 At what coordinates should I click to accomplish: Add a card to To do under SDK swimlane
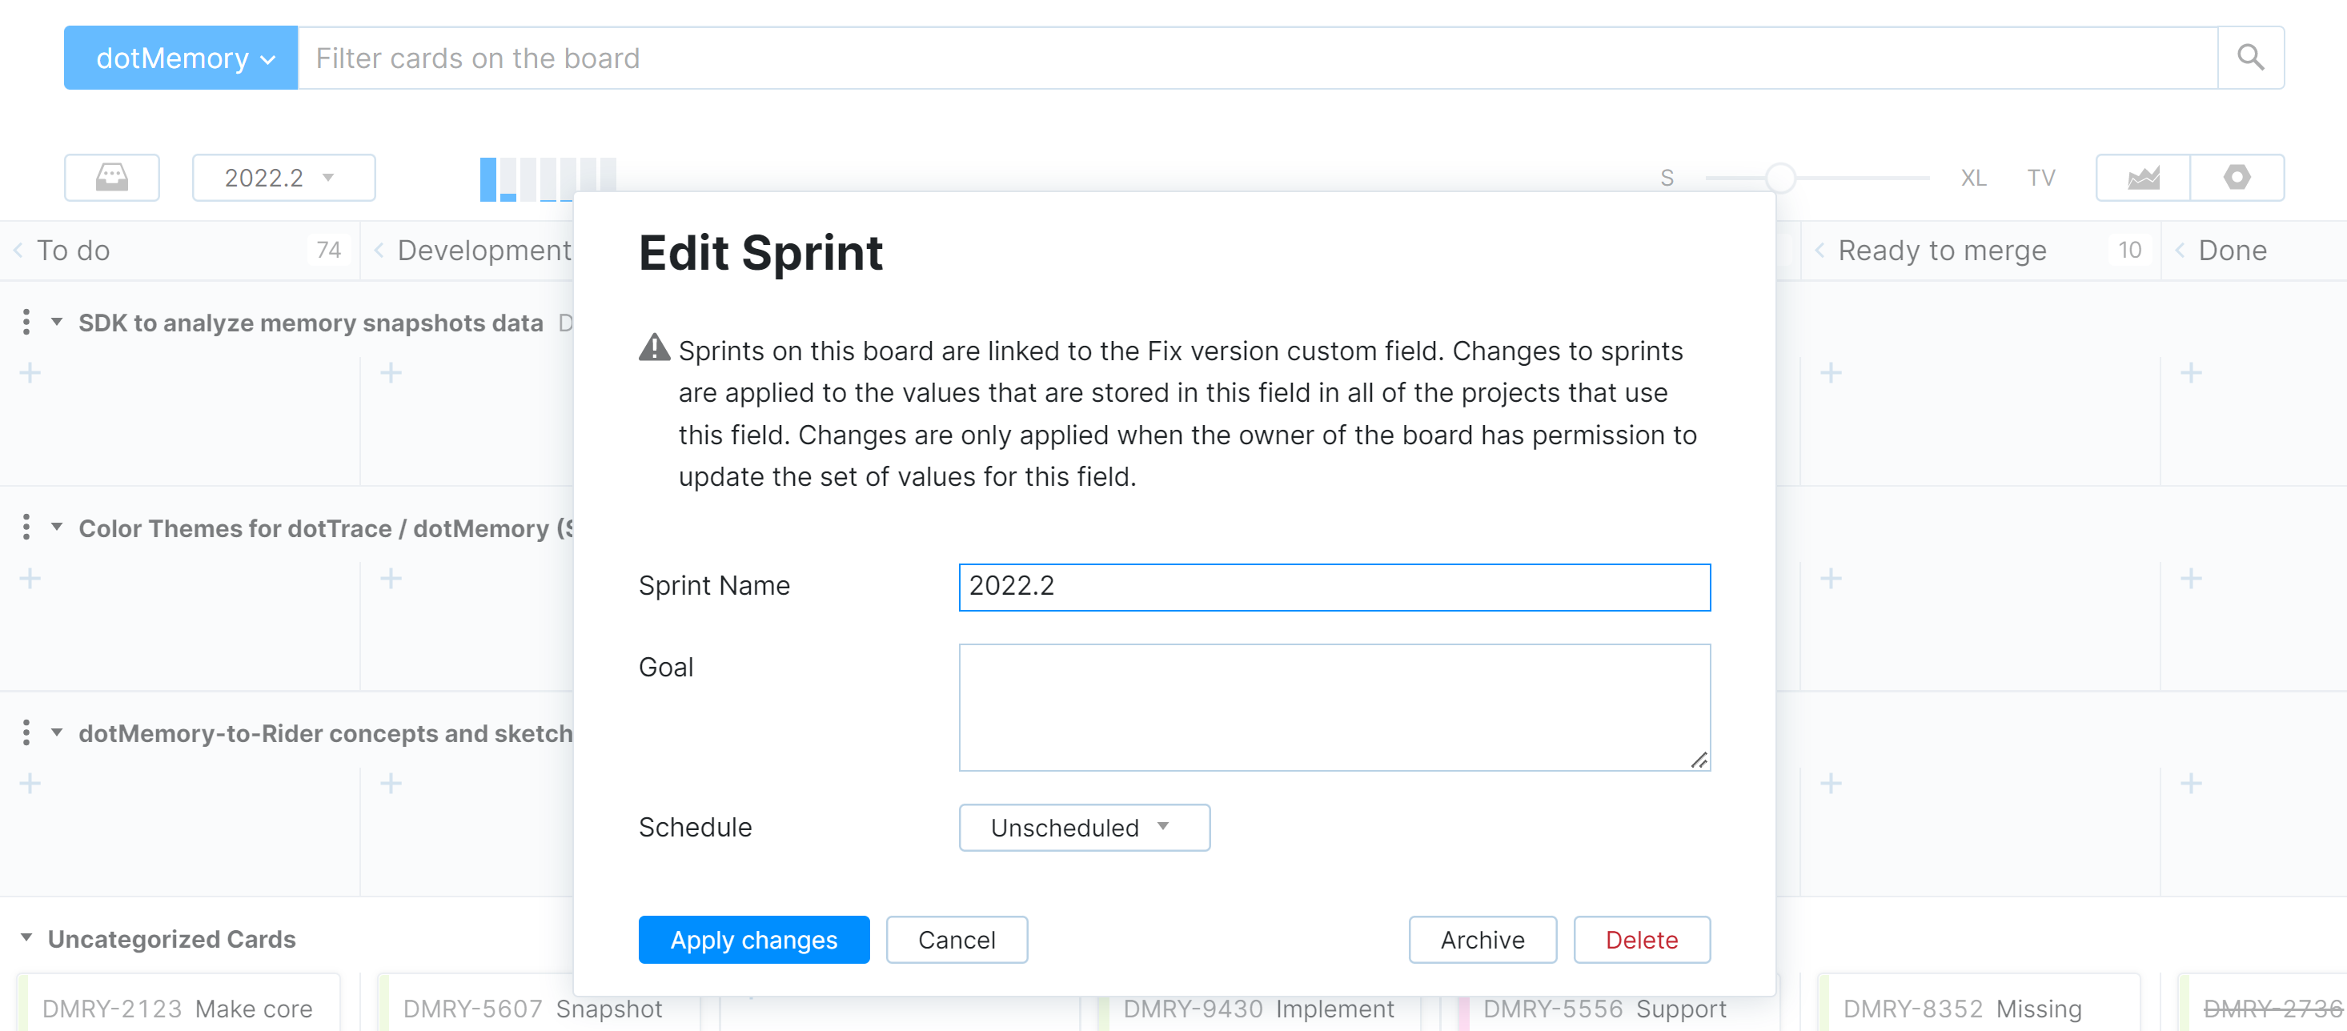(x=29, y=372)
